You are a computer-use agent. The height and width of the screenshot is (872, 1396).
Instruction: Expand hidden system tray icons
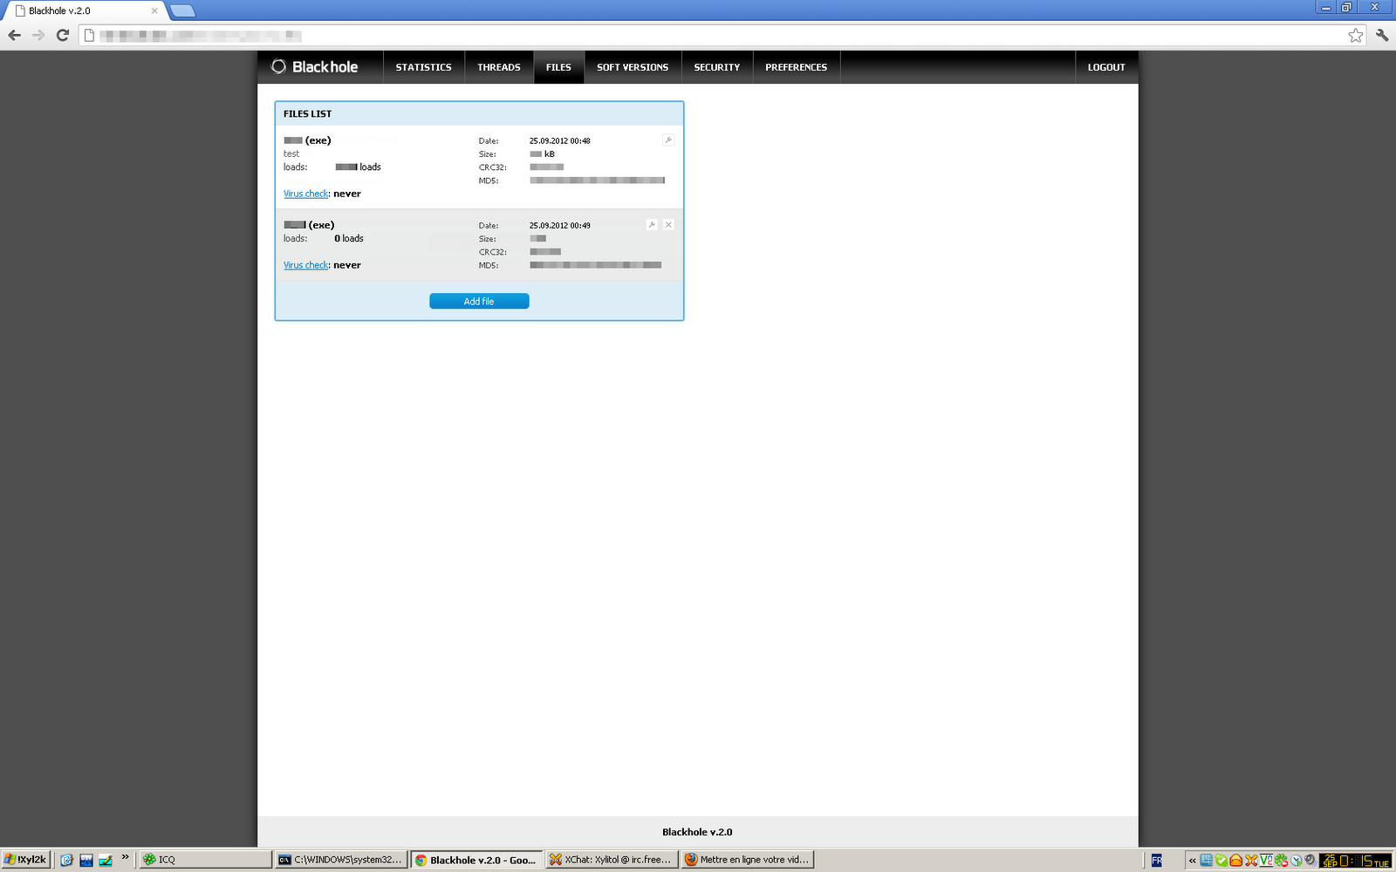(1193, 861)
